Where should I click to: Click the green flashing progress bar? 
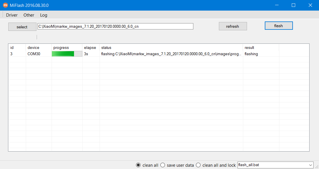click(67, 54)
